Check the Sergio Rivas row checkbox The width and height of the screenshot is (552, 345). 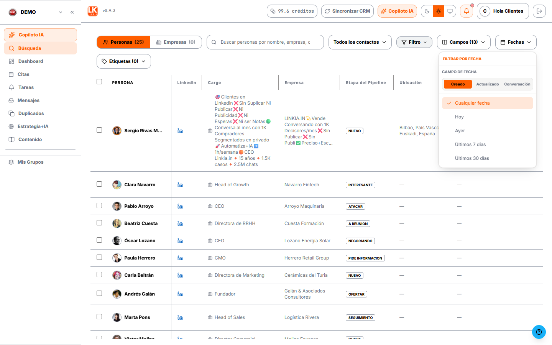[x=99, y=130]
